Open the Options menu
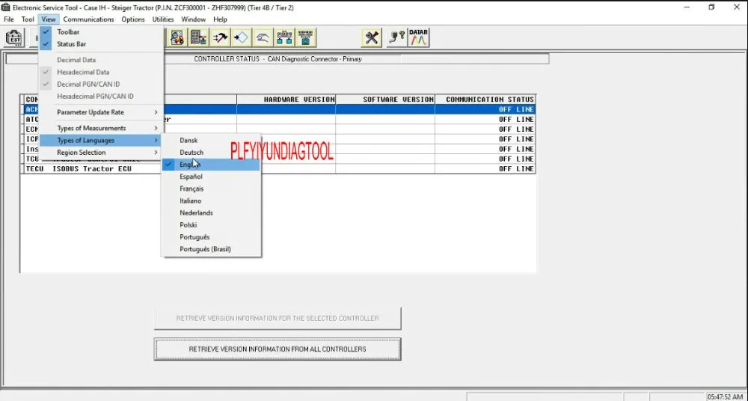Screen dimensions: 748x401 tap(133, 19)
